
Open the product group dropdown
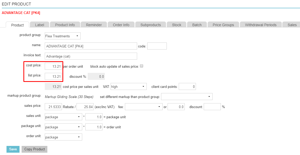[x=62, y=36]
